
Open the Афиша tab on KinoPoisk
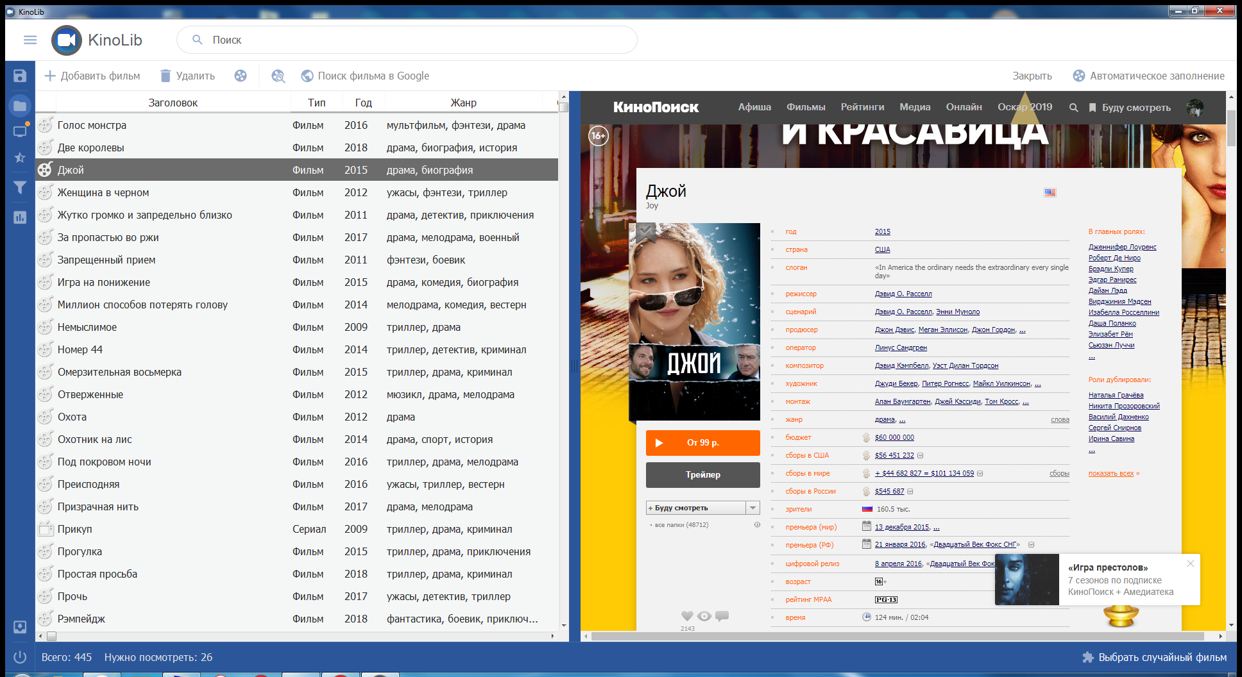pos(754,107)
